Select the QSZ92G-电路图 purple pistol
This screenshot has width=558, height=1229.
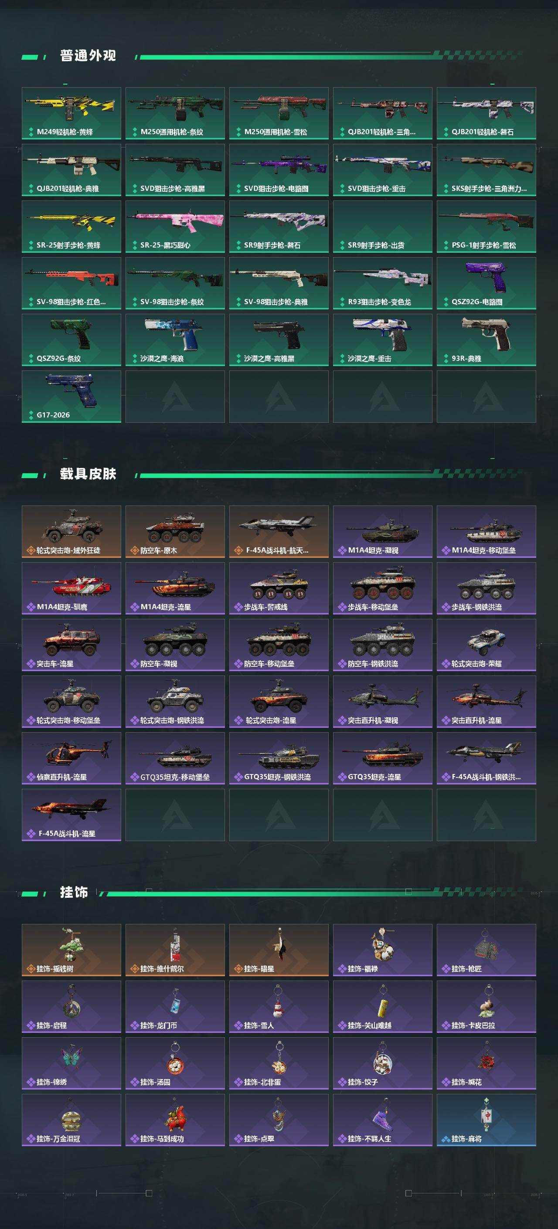coord(487,283)
